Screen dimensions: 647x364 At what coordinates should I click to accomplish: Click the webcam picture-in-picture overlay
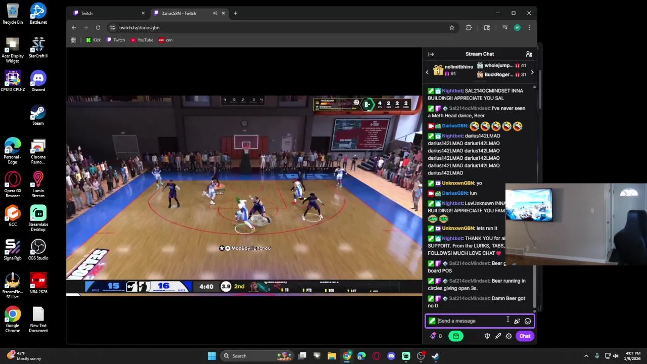pos(576,224)
